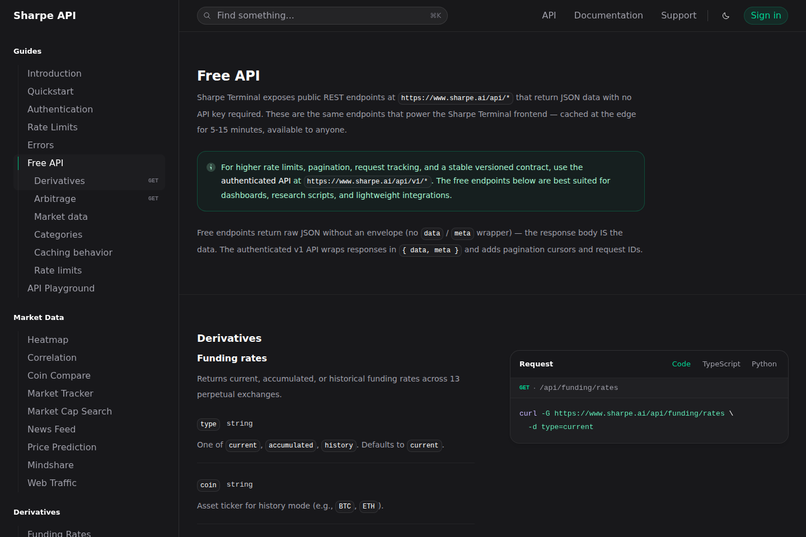Open Coin Compare in the sidebar
This screenshot has width=806, height=537.
[59, 375]
